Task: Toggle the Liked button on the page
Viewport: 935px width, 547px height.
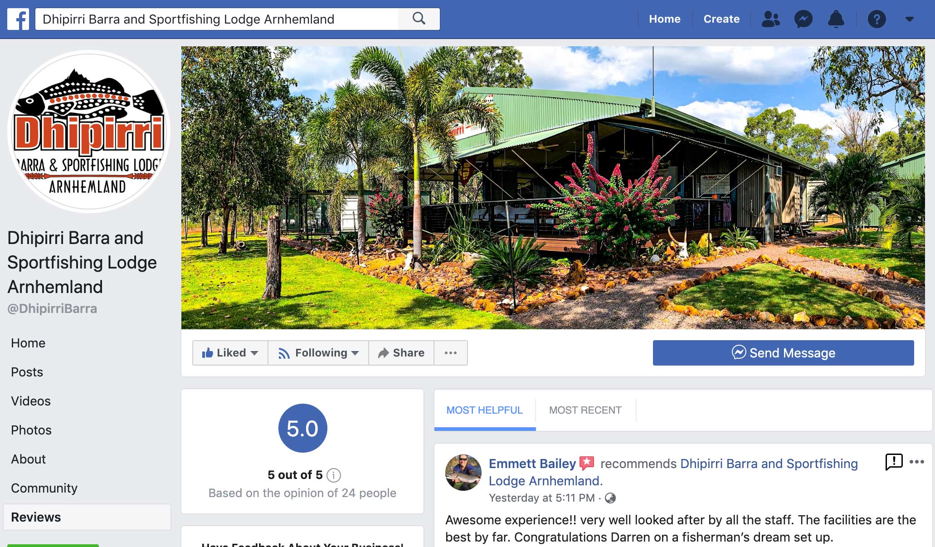Action: point(230,353)
